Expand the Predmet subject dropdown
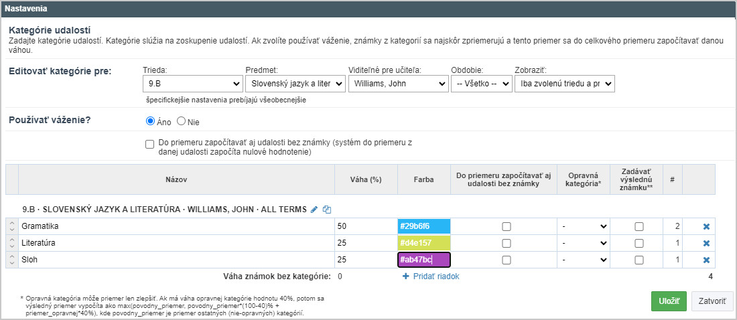737x320 pixels. [295, 84]
